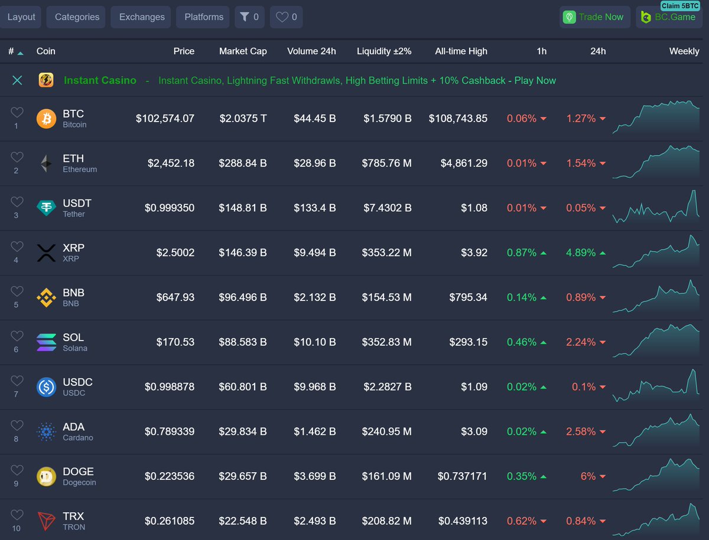This screenshot has width=709, height=540.
Task: Add SOL to favorites via heart
Action: [17, 336]
